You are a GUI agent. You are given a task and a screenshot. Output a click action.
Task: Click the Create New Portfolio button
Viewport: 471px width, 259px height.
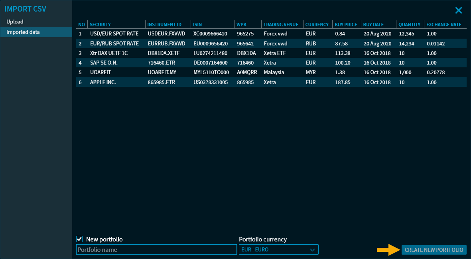click(434, 250)
